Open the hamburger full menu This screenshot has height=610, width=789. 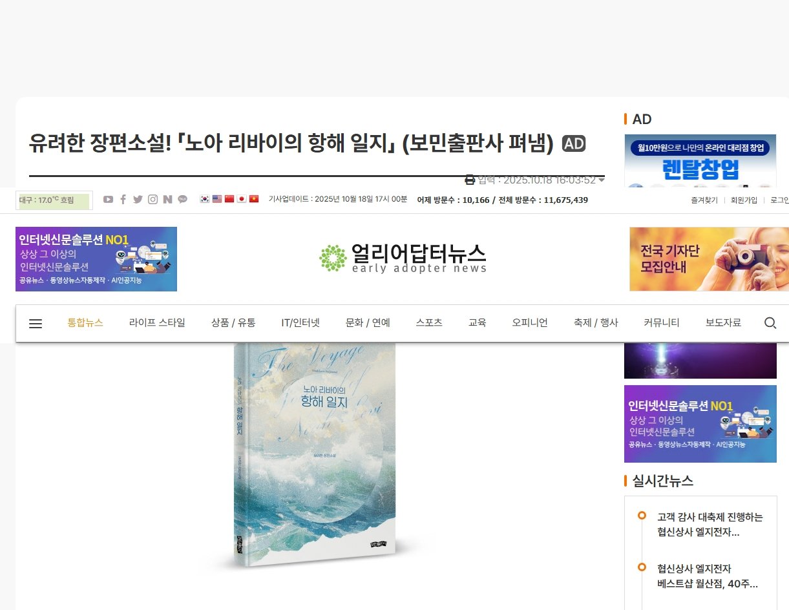(x=36, y=324)
